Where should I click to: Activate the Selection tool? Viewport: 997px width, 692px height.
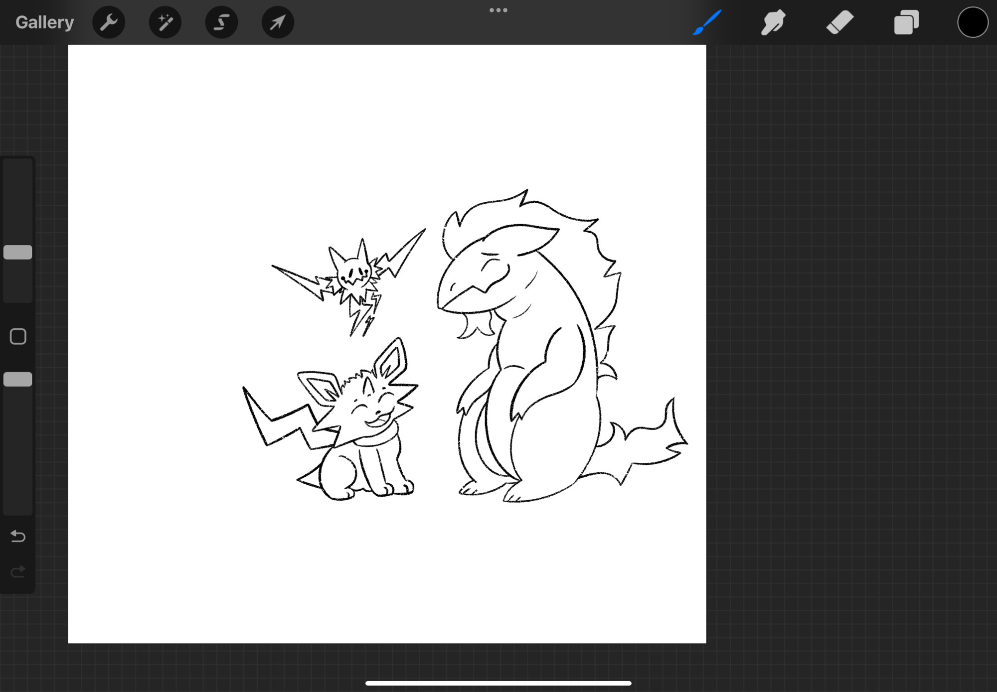pyautogui.click(x=221, y=22)
